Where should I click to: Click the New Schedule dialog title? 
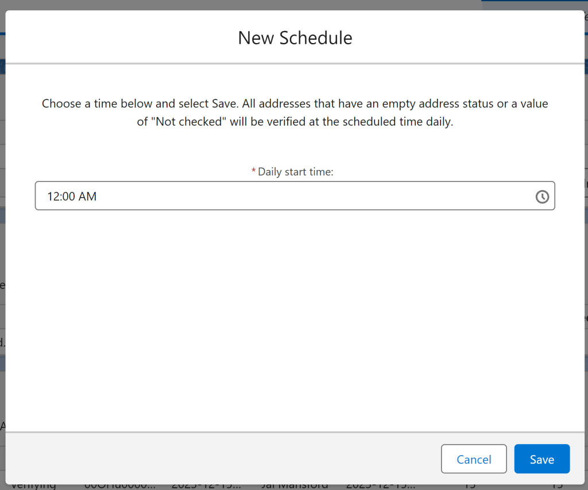[295, 38]
